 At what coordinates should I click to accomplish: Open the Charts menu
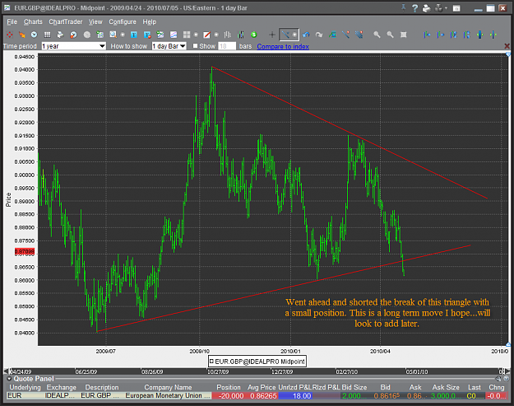point(33,22)
